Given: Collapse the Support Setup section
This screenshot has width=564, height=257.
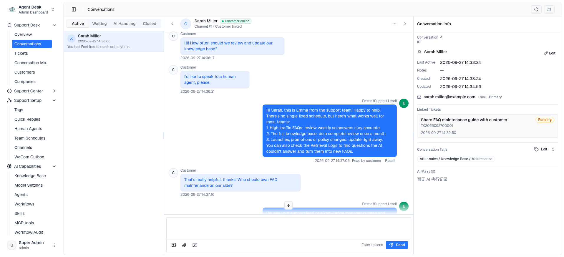Looking at the screenshot, I should pyautogui.click(x=54, y=100).
